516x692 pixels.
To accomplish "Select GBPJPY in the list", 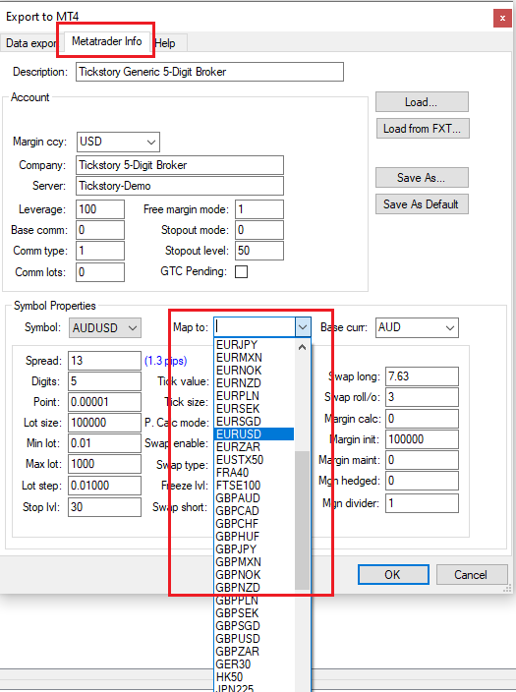I will (x=255, y=549).
